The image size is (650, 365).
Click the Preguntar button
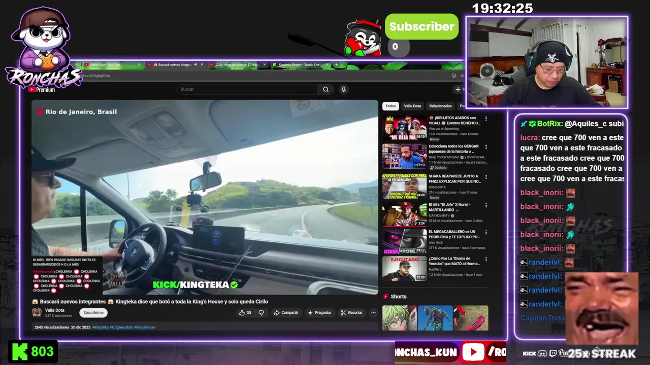[x=319, y=313]
